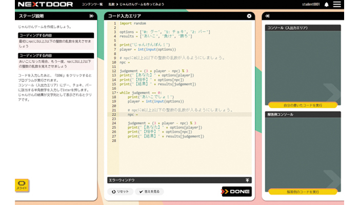Click the リセット button
The width and height of the screenshot is (359, 205).
pyautogui.click(x=120, y=192)
